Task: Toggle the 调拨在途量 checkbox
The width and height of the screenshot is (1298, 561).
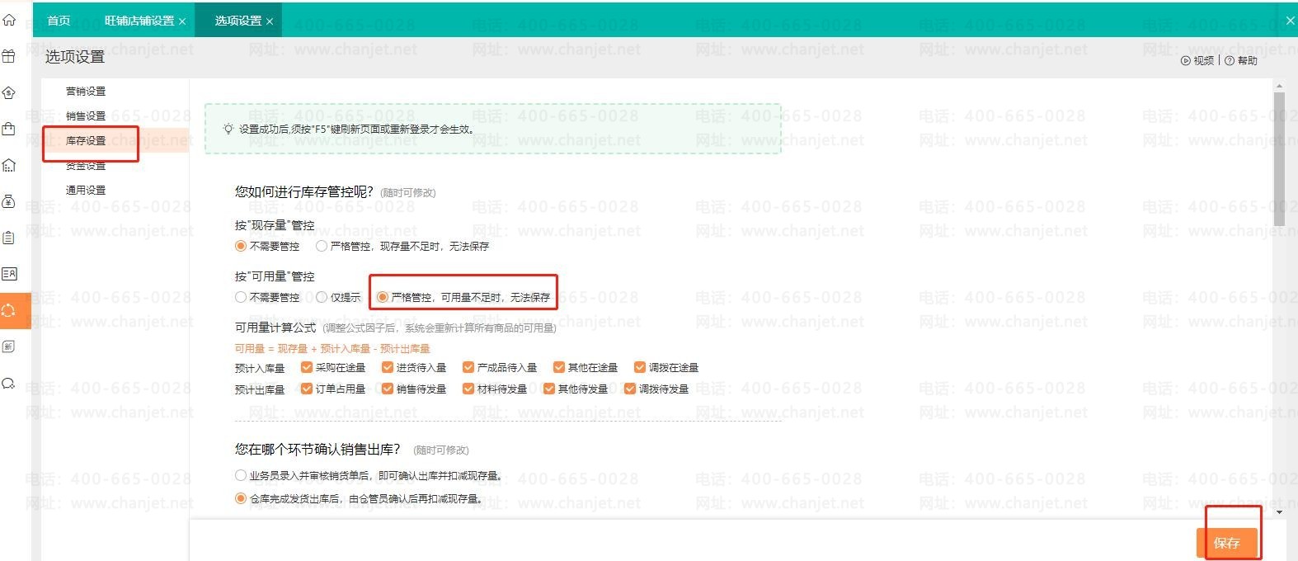Action: click(640, 367)
